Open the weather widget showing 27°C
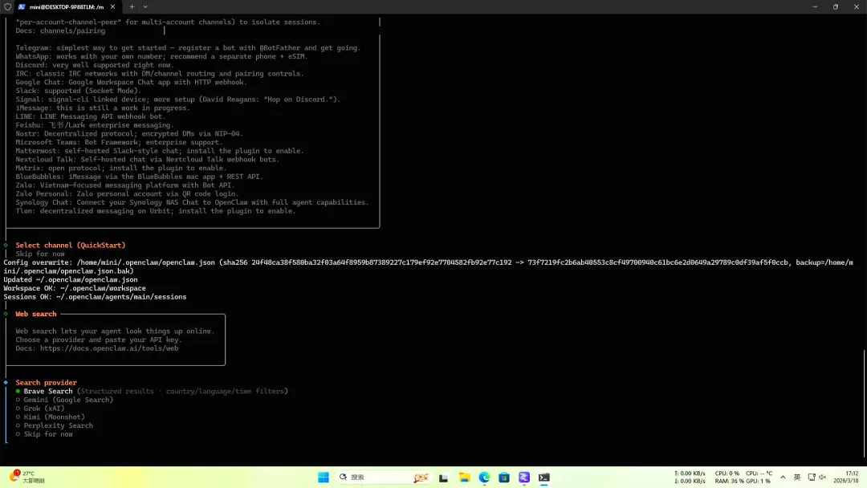867x488 pixels. click(27, 477)
